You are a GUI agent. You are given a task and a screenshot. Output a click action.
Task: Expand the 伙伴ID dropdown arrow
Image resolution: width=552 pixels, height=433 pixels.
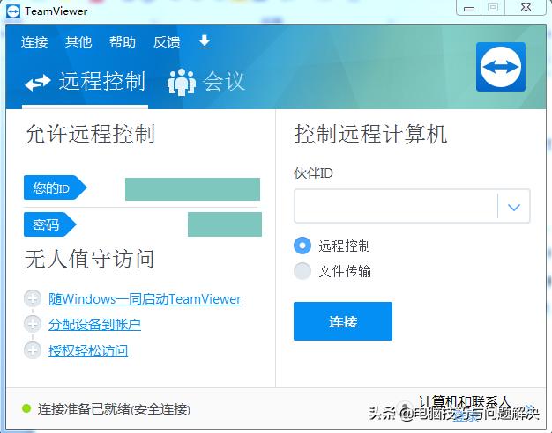tap(514, 207)
